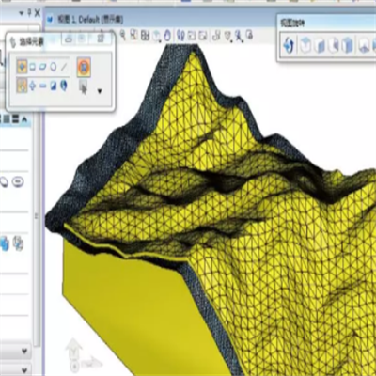The height and width of the screenshot is (376, 376).
Task: Choose the Line selection method icon
Action: [64, 67]
